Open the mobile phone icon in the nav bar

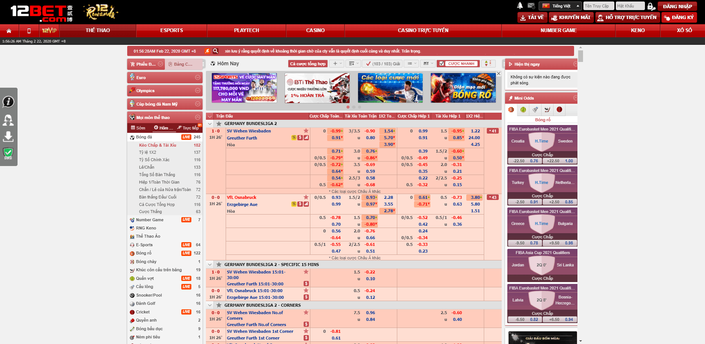(29, 31)
